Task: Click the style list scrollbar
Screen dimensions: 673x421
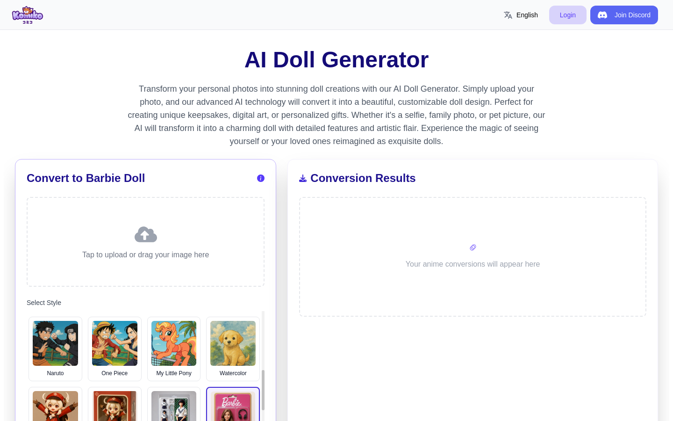Action: coord(263,390)
